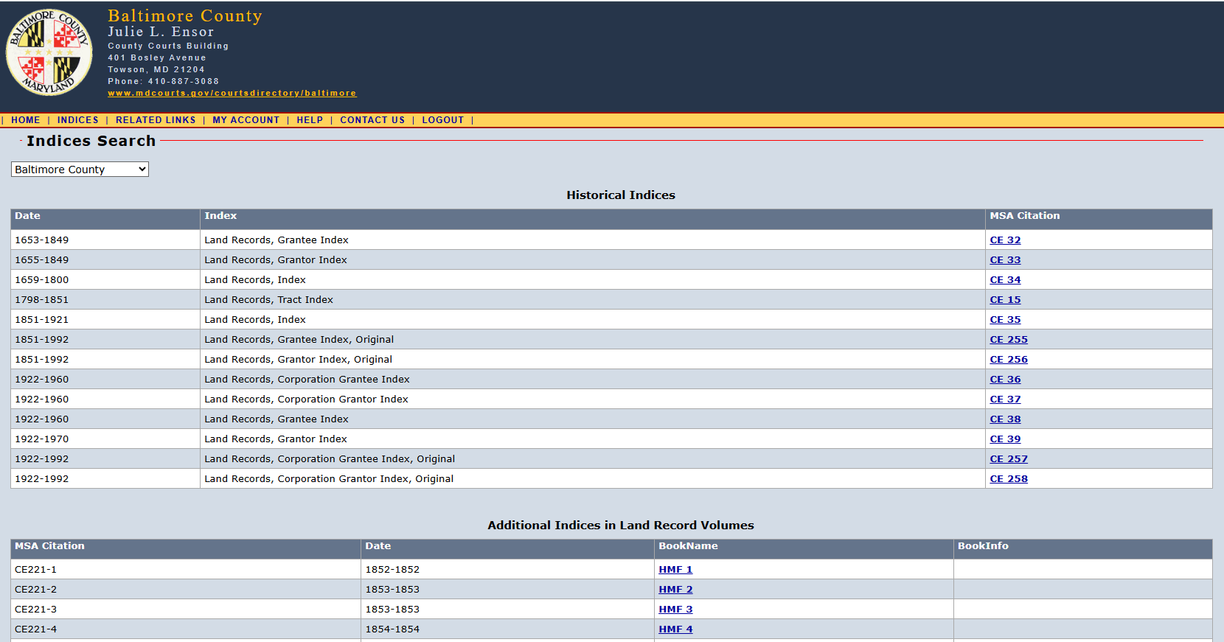Screen dimensions: 1224x642
Task: Click LOGOUT in the navigation bar
Action: pyautogui.click(x=442, y=120)
